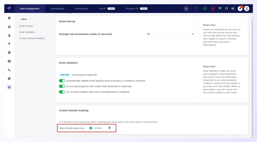Open the user profile avatar
The height and width of the screenshot is (142, 257).
246,8
